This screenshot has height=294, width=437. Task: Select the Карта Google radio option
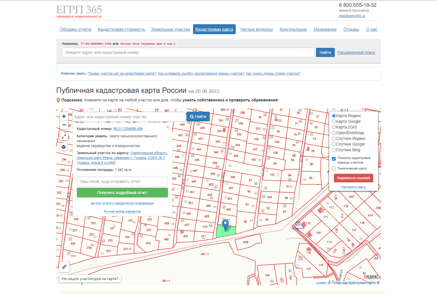coord(334,122)
